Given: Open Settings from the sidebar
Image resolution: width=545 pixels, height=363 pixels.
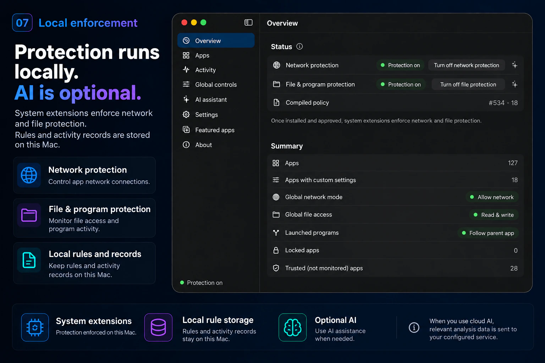Looking at the screenshot, I should (216, 115).
